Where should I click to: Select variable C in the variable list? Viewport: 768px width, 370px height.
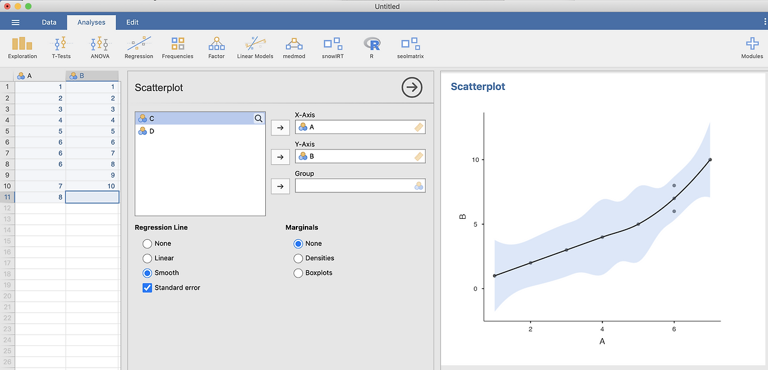(200, 119)
